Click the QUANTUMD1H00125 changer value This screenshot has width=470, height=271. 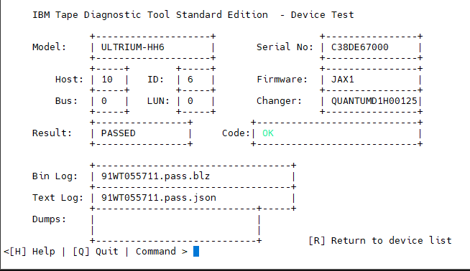click(x=374, y=101)
